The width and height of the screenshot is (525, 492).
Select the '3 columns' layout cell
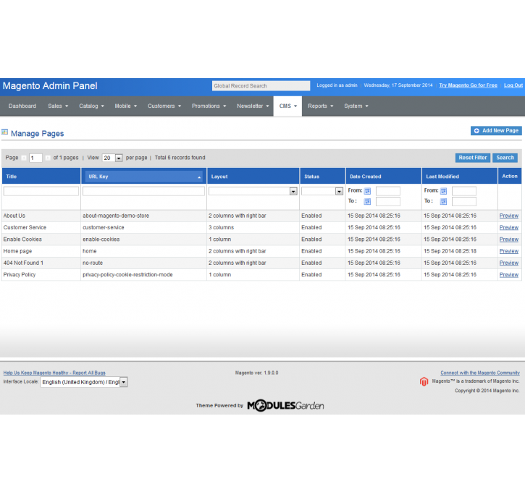221,228
